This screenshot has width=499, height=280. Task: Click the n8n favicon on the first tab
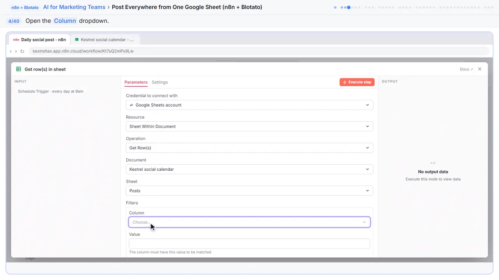pyautogui.click(x=16, y=40)
